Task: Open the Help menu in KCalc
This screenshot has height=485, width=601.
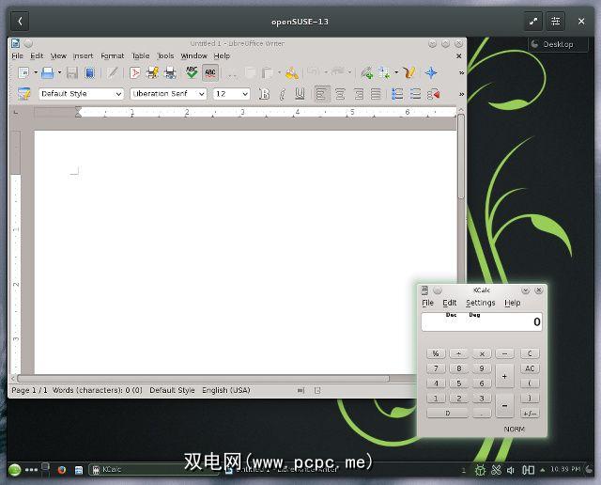Action: (x=513, y=303)
